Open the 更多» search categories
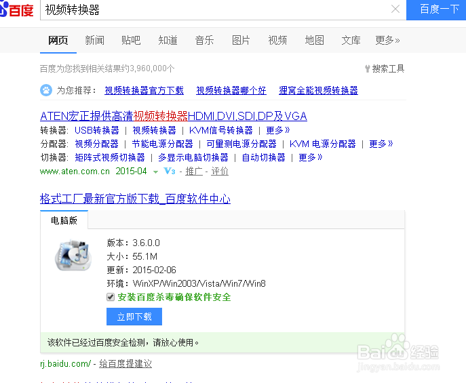 click(387, 40)
